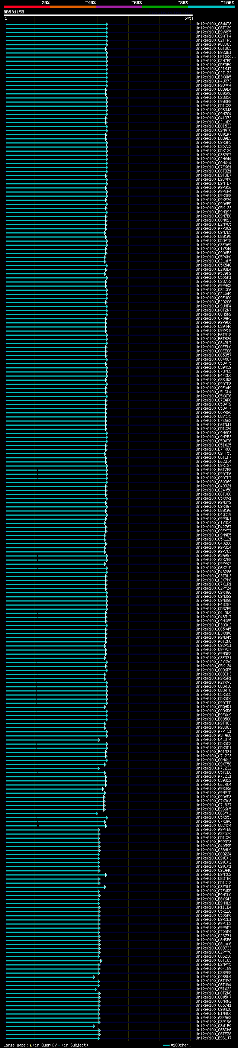
Task: Open the UniRef100_Q2PYY6 label
Action: click(213, 952)
